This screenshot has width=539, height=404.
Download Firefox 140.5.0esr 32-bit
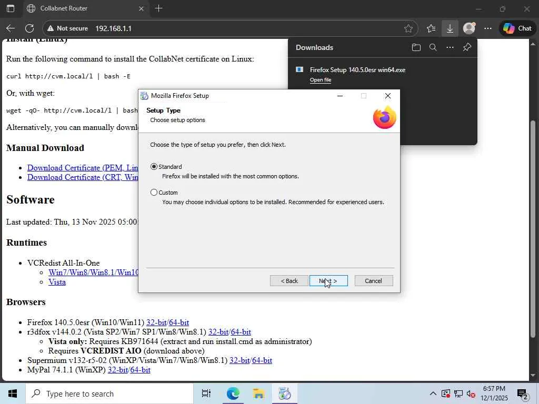pyautogui.click(x=156, y=322)
